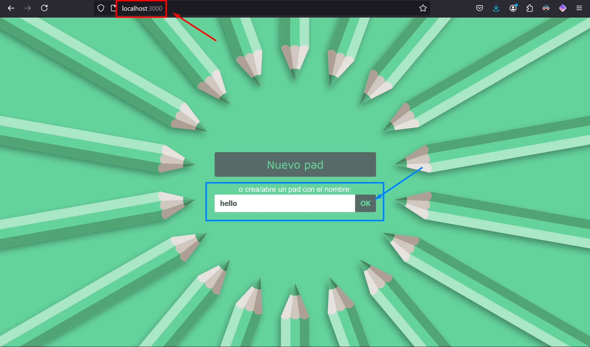This screenshot has height=347, width=590.
Task: Reload the current page
Action: pos(44,8)
